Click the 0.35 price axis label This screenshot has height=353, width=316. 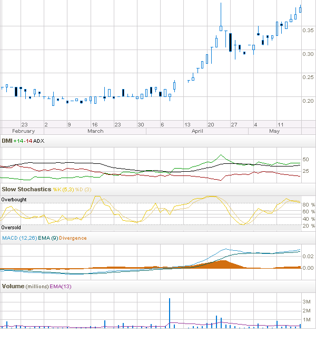pos(309,31)
